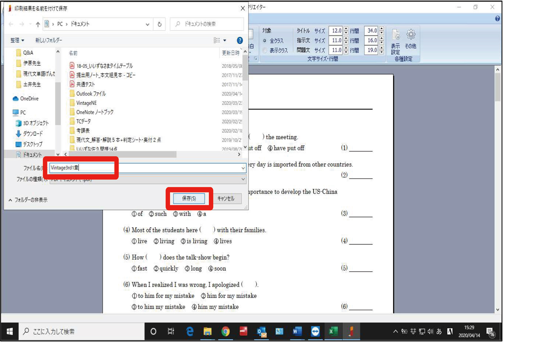The image size is (537, 342).
Task: Collapse folders with フォルダーの非表示 toggle
Action: coord(28,200)
